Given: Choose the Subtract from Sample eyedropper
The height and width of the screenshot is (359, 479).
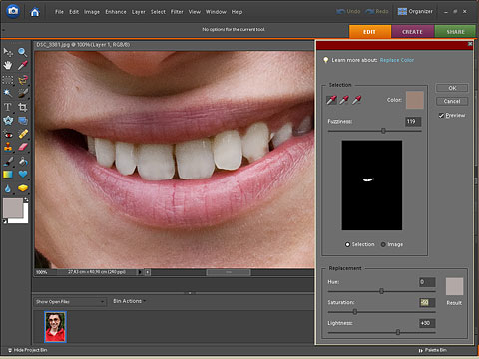Looking at the screenshot, I should pyautogui.click(x=357, y=100).
